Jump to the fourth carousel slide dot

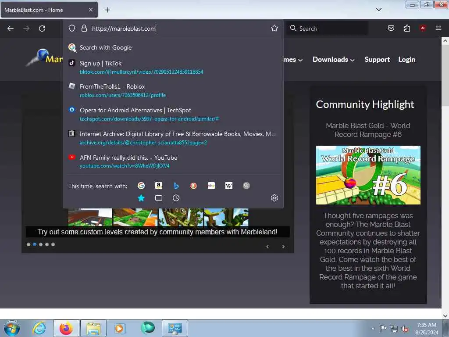[47, 244]
